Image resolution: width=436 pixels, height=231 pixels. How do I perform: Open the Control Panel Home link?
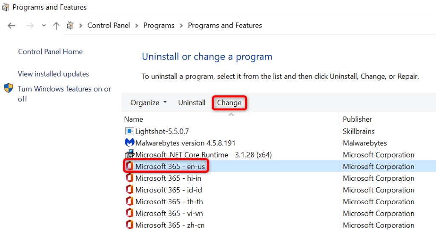point(50,51)
